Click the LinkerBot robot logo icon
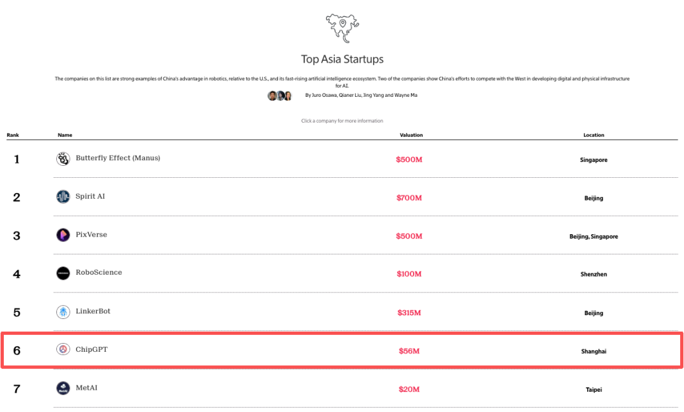684x412 pixels. point(63,312)
